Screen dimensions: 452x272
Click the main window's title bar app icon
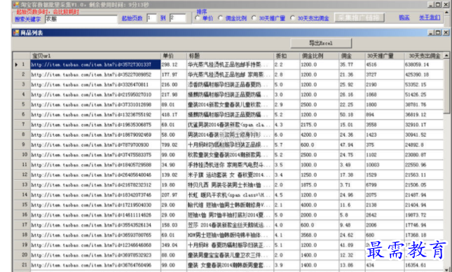[16, 4]
